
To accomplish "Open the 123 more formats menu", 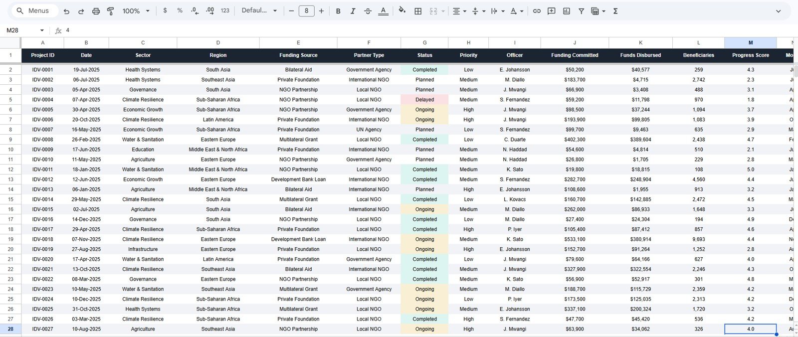I will (225, 10).
